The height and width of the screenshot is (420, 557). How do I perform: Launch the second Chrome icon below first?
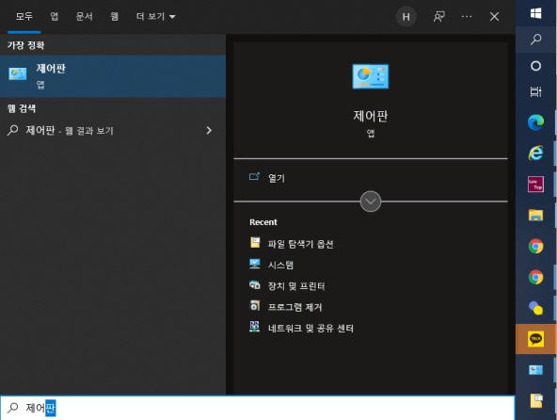point(535,277)
